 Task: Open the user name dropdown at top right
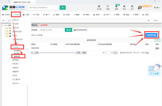click(157, 8)
